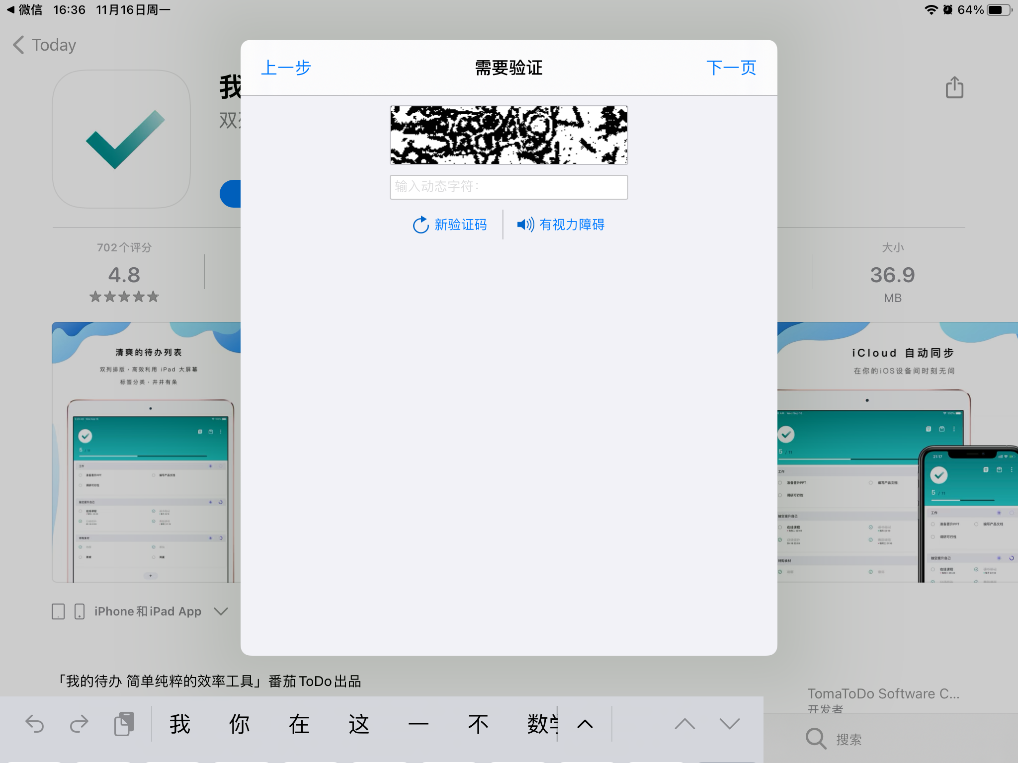The image size is (1018, 763).
Task: Expand the iPhone 和 iPad App dropdown
Action: [x=221, y=611]
